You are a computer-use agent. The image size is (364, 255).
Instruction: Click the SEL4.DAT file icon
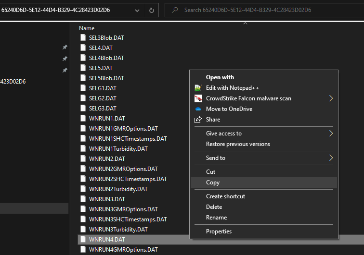tap(83, 48)
